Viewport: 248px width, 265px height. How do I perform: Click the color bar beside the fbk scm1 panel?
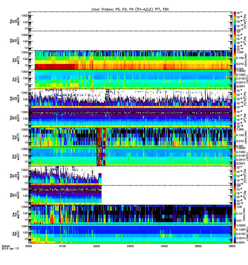pyautogui.click(x=235, y=234)
